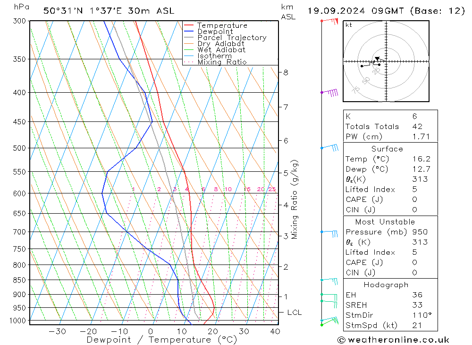Click the 'Hodograph' section heading
Screen dimensions: 472x345
[386, 285]
